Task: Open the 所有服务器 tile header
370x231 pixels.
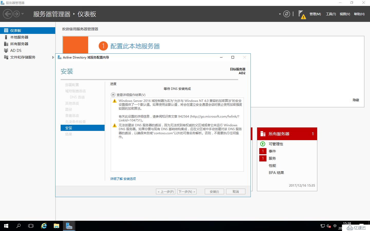Action: coord(287,134)
